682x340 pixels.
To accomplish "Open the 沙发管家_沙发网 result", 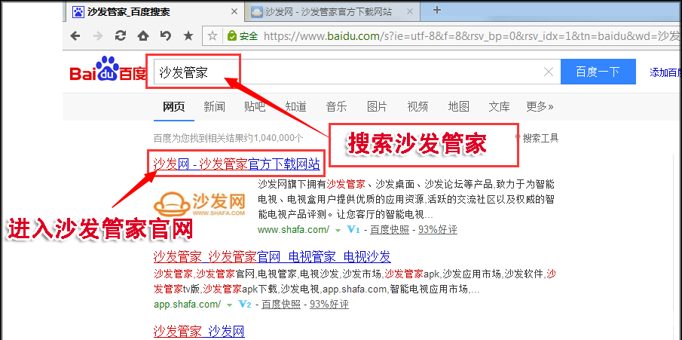I will click(199, 331).
